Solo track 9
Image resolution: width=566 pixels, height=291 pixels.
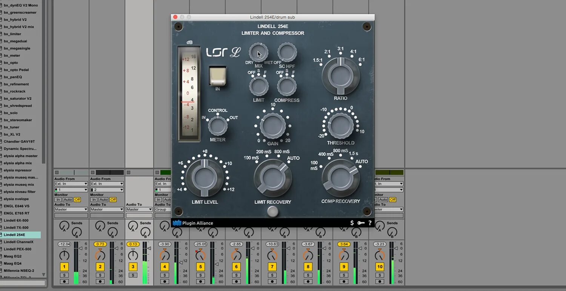coord(344,275)
